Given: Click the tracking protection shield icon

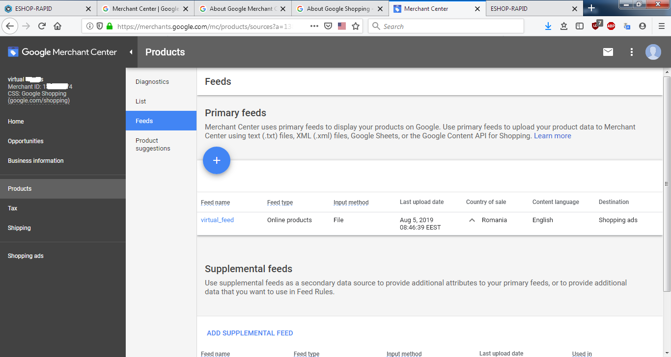Looking at the screenshot, I should 100,26.
